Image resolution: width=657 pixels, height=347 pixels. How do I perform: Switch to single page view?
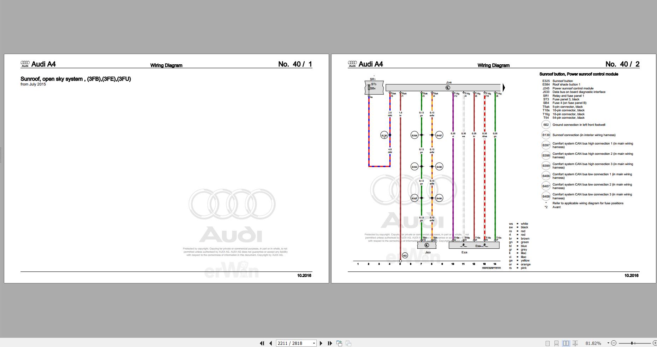pyautogui.click(x=547, y=343)
